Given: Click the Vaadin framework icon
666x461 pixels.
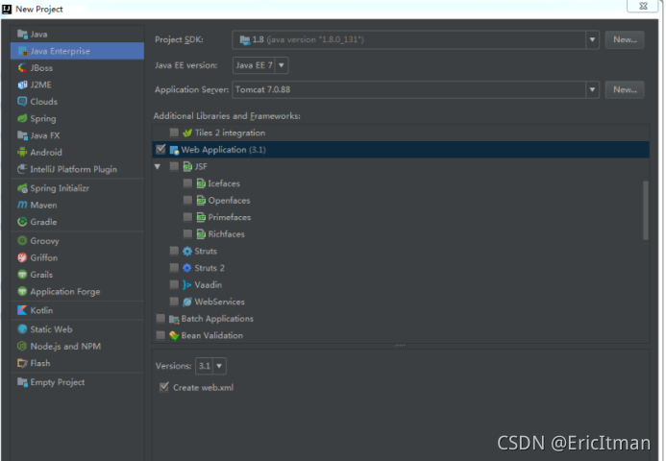Looking at the screenshot, I should (x=186, y=285).
